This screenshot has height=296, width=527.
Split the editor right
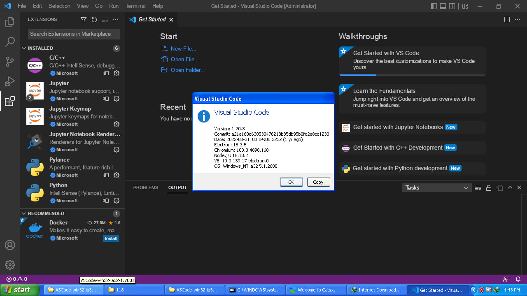[x=507, y=20]
